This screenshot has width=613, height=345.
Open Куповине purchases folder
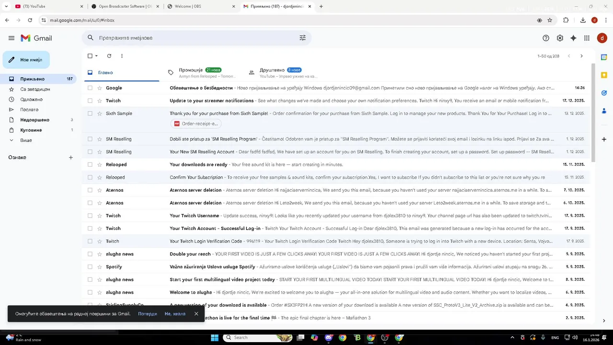point(31,130)
